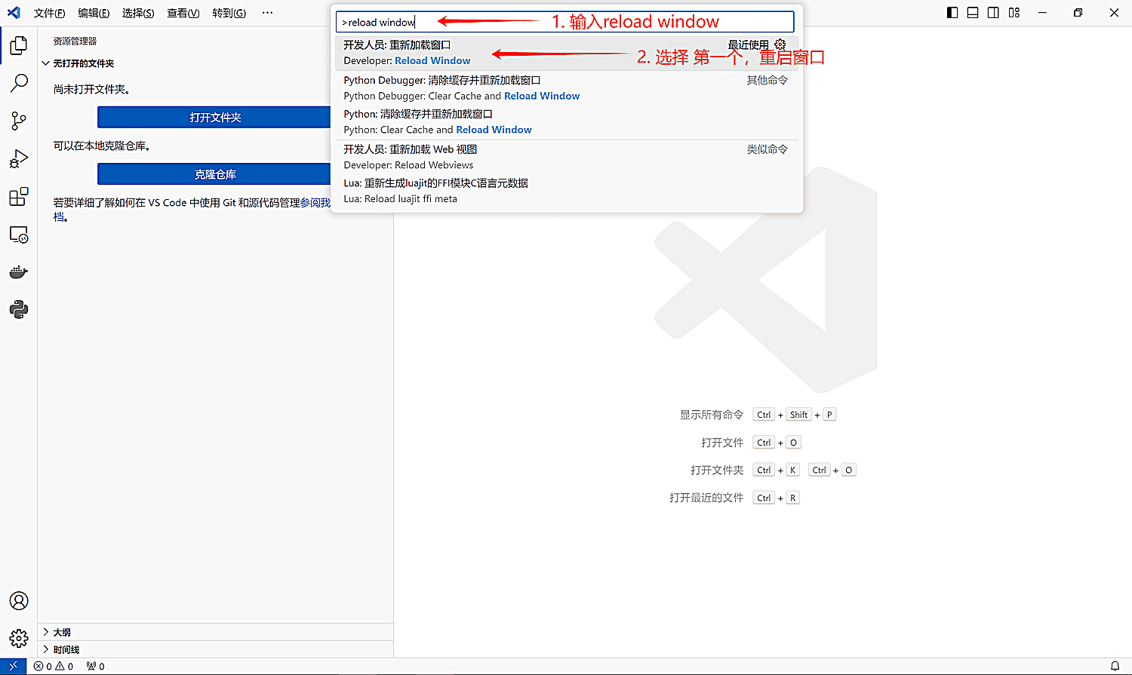Open the Remote Explorer view
Image resolution: width=1132 pixels, height=675 pixels.
pos(19,235)
